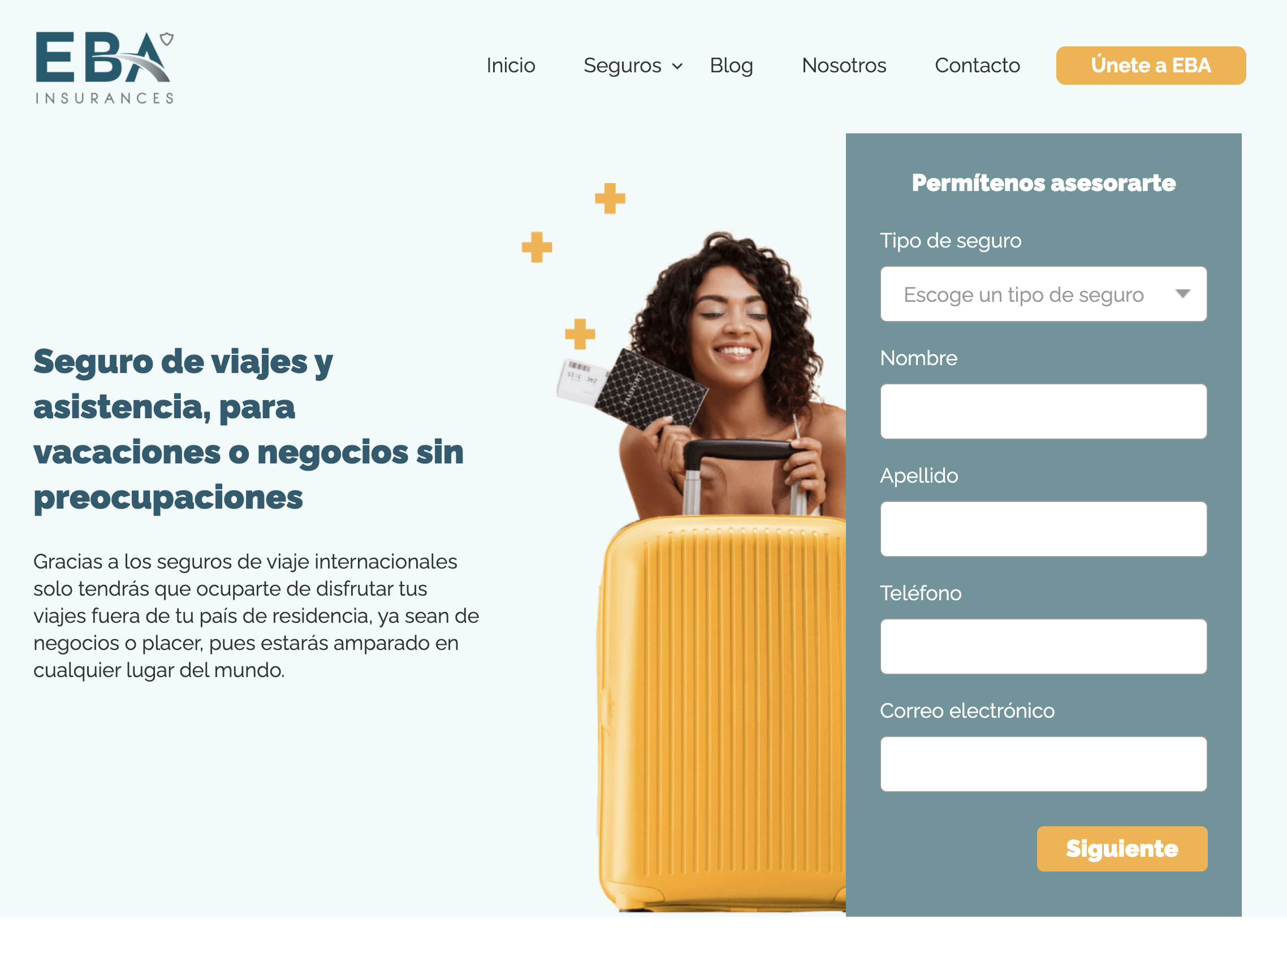Go to the Inicio page
The image size is (1287, 954).
pyautogui.click(x=511, y=65)
